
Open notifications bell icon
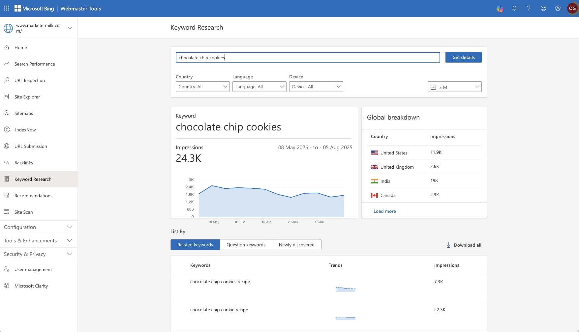(514, 9)
